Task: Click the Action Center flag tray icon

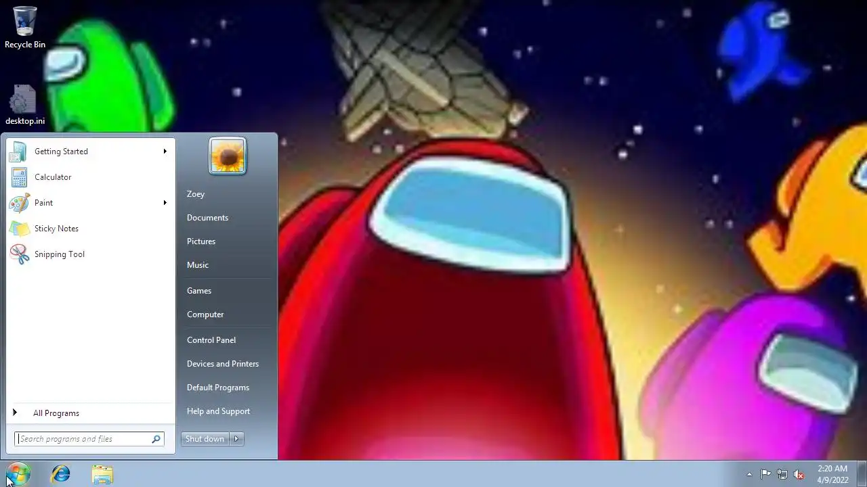Action: [765, 474]
